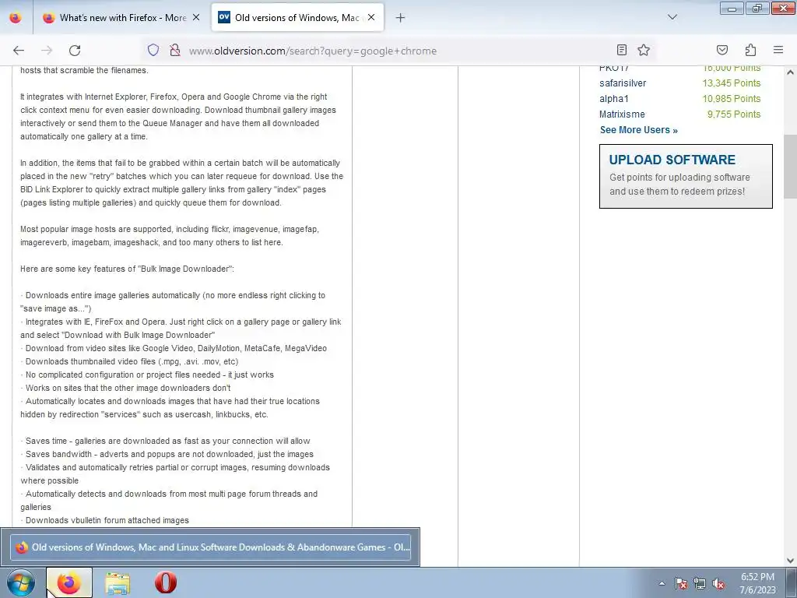Click the page scrollbar thumb
The image size is (797, 598).
790,167
